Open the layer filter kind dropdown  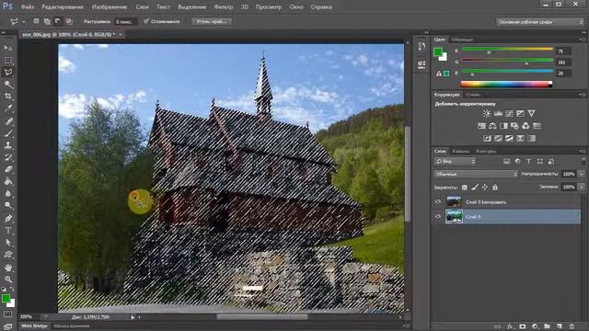(x=455, y=162)
